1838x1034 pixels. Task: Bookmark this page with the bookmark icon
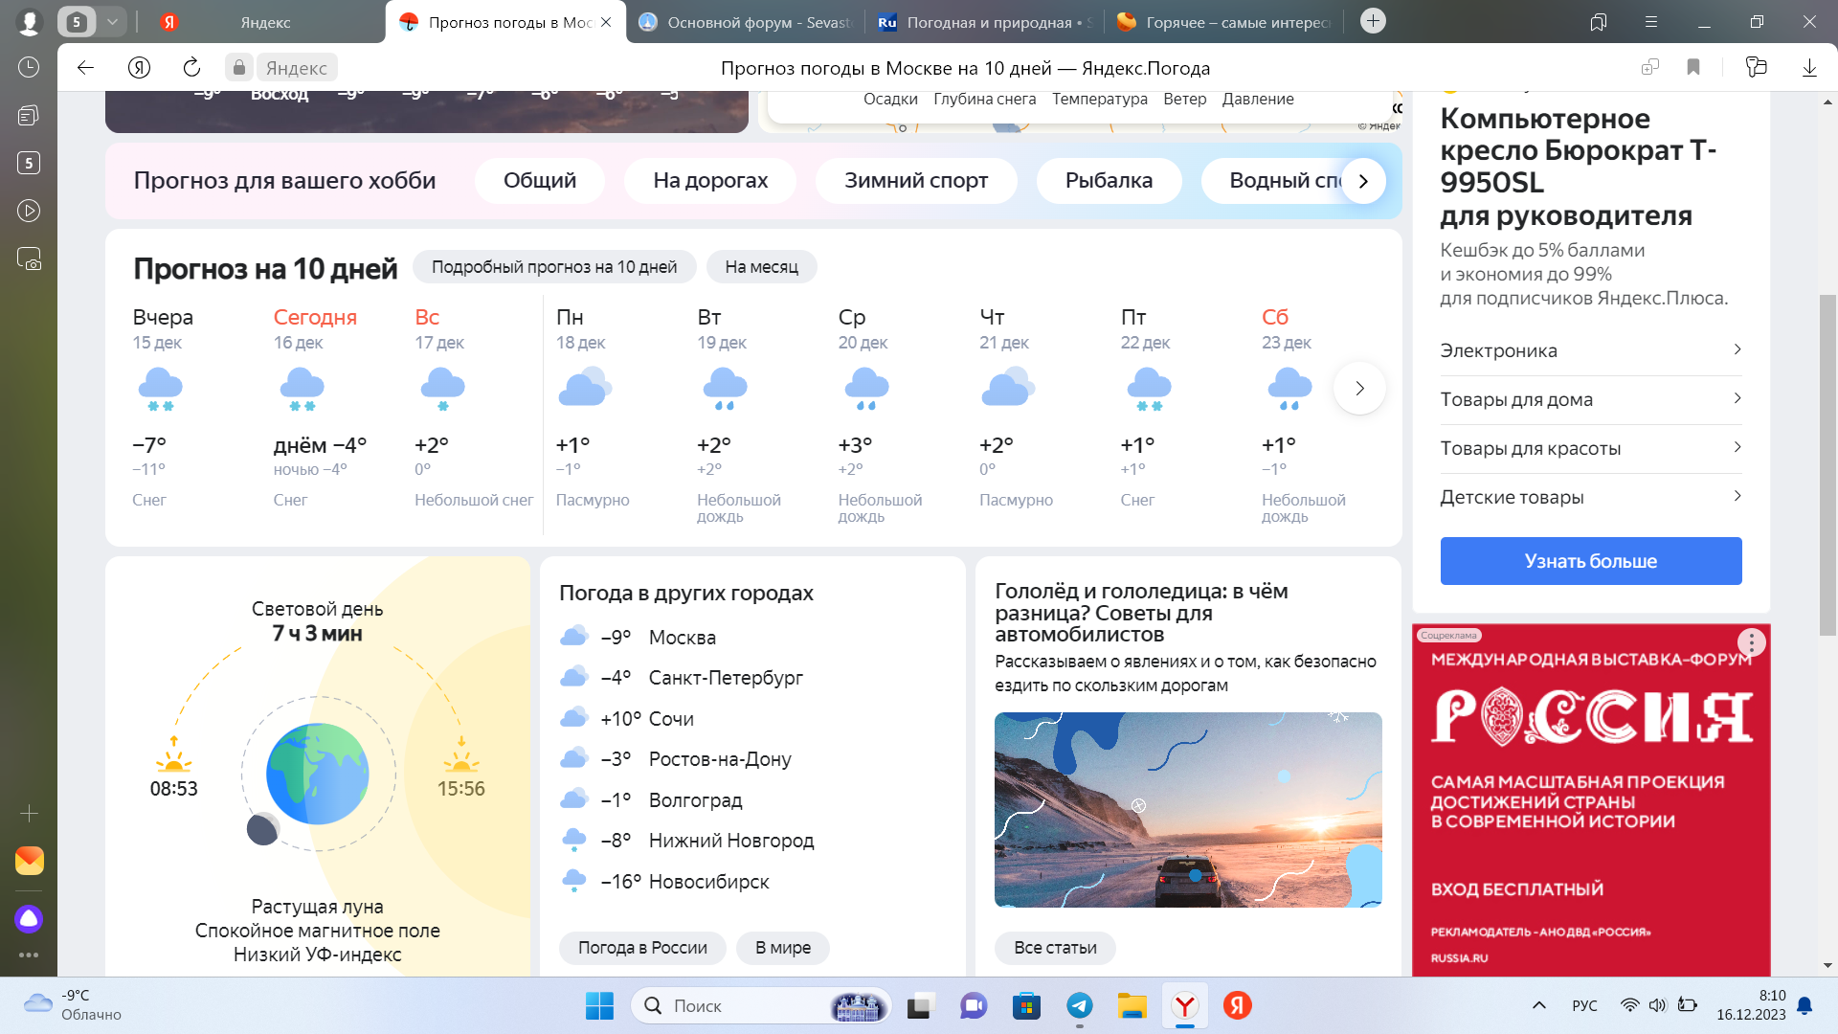(1693, 67)
